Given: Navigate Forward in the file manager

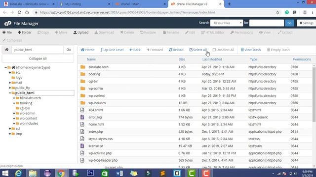Looking at the screenshot, I should [155, 50].
